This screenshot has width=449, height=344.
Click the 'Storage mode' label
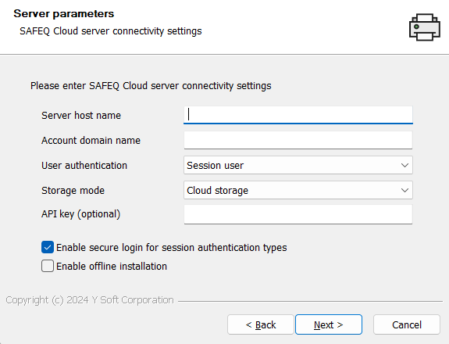click(x=73, y=190)
